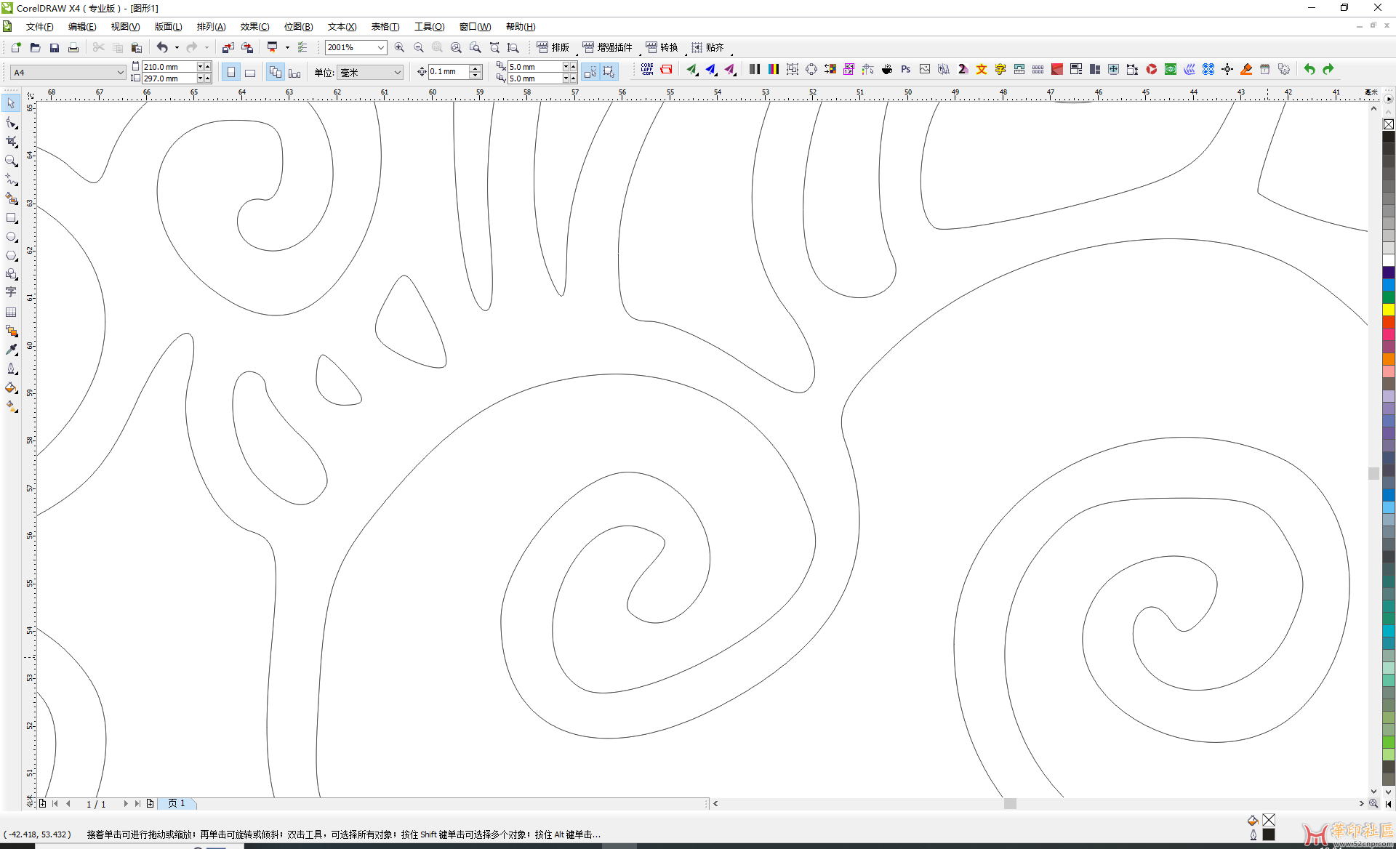Save the current document
This screenshot has height=849, width=1396.
(x=54, y=47)
